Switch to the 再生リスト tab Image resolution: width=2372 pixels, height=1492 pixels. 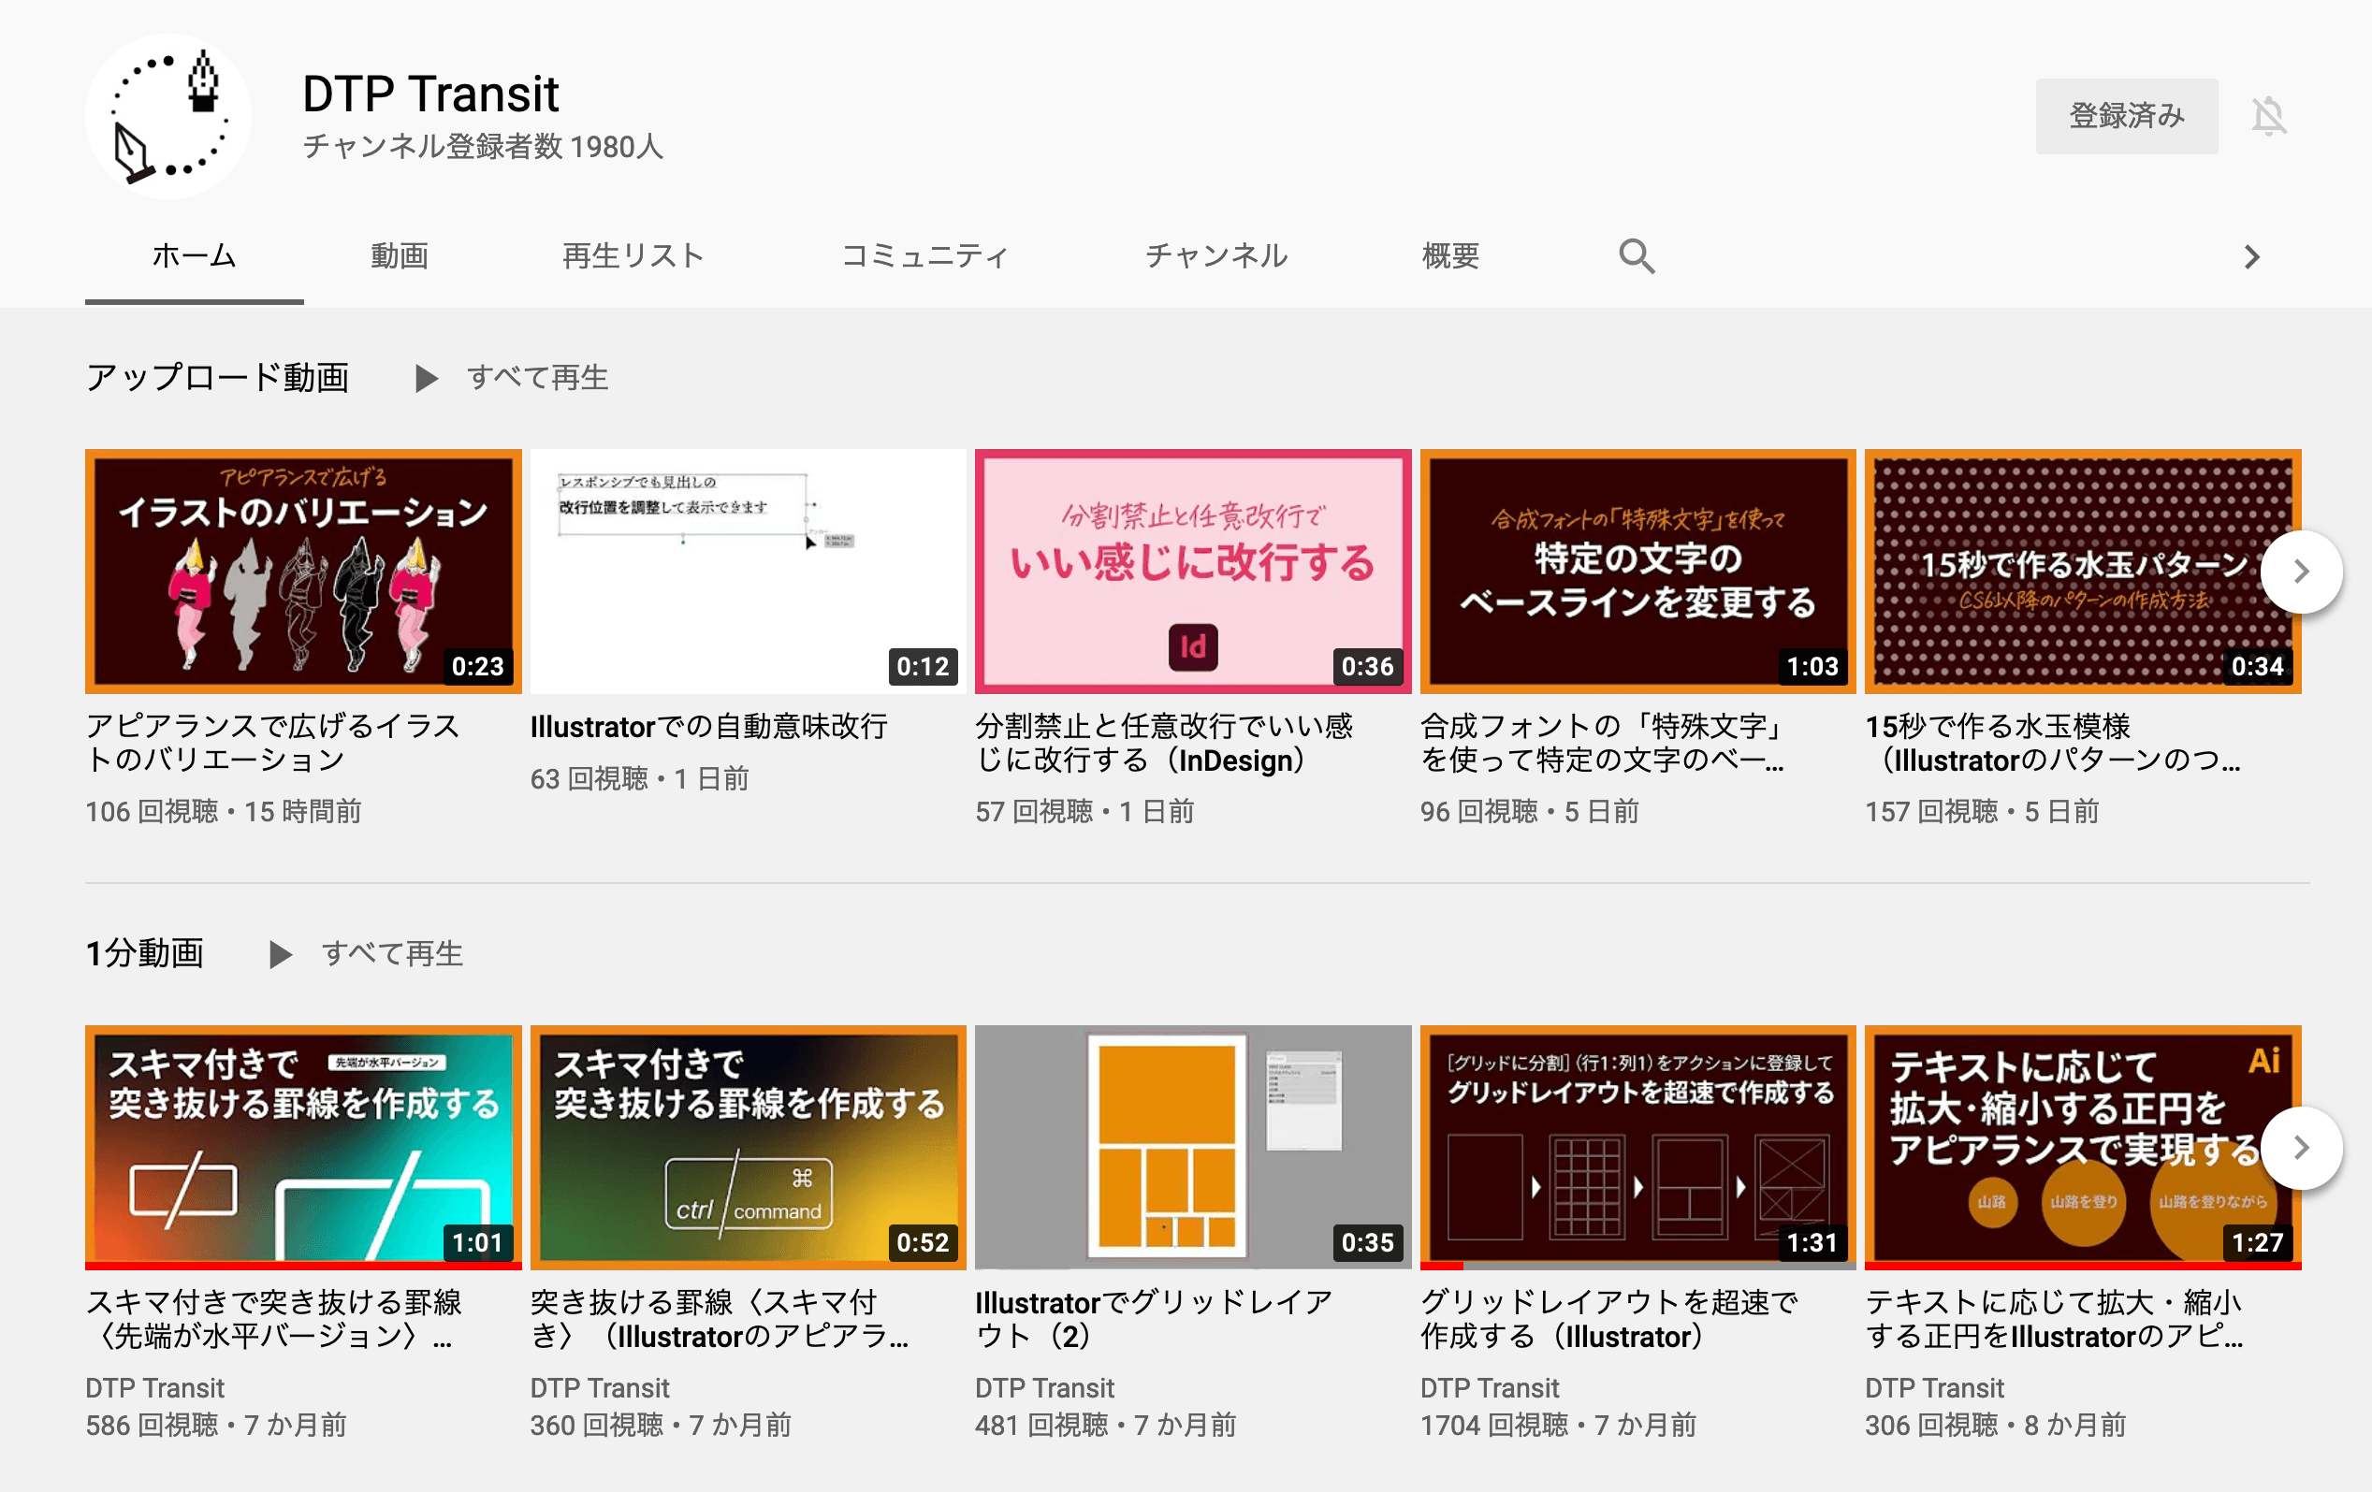click(633, 256)
